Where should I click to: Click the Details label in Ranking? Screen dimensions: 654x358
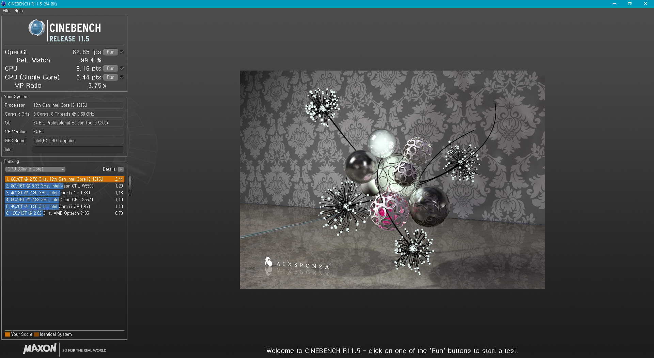(109, 169)
